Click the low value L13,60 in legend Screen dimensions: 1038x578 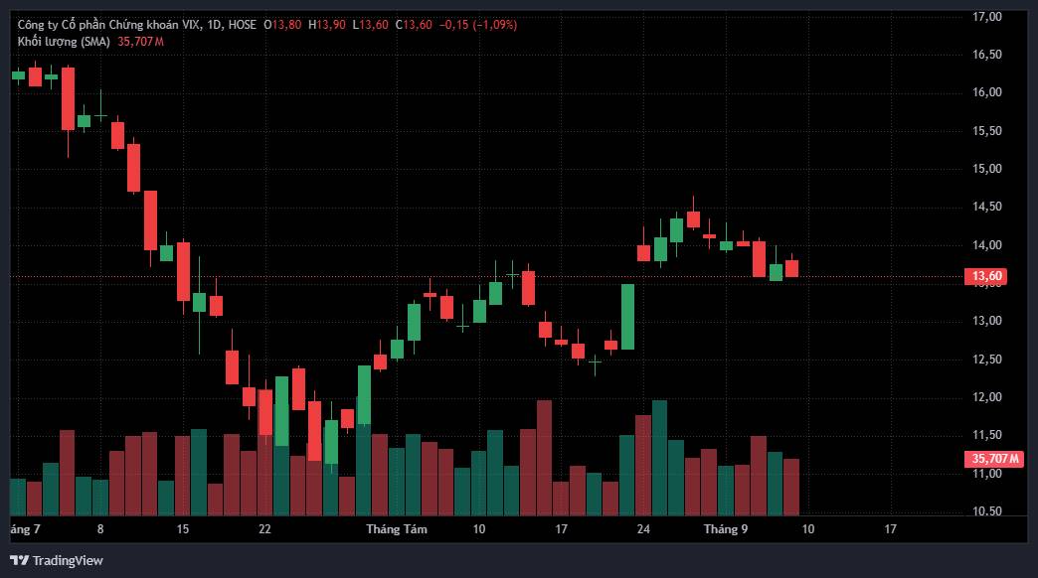(370, 25)
